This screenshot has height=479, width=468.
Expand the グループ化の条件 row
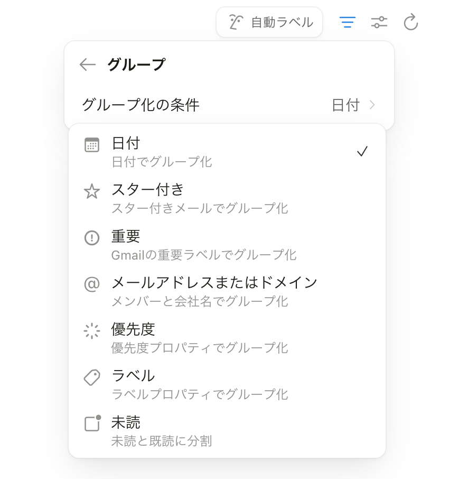coord(229,105)
